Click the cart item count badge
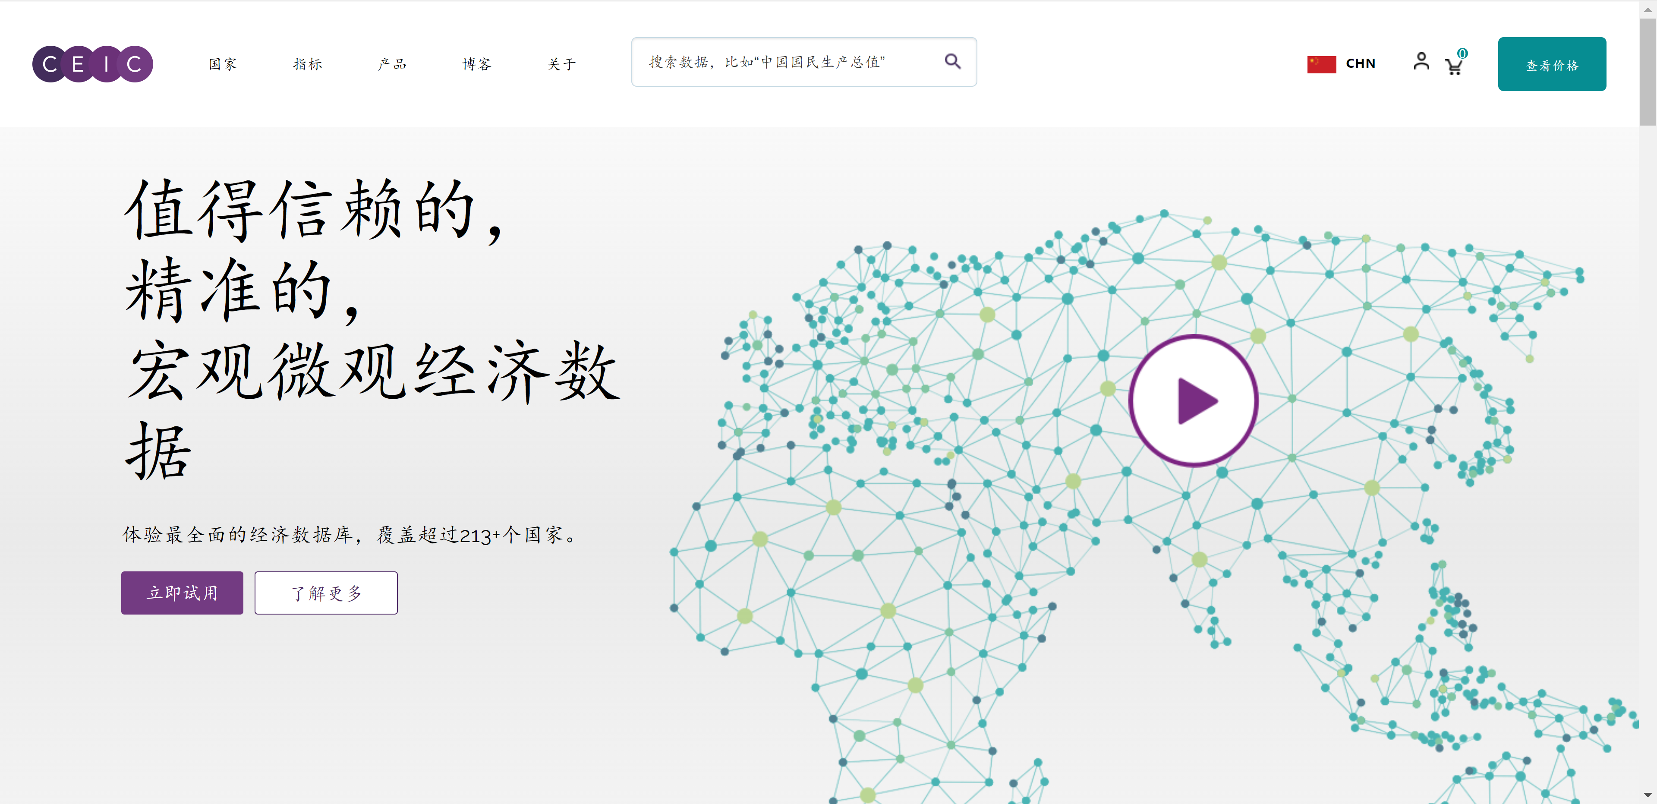The width and height of the screenshot is (1657, 804). 1462,54
